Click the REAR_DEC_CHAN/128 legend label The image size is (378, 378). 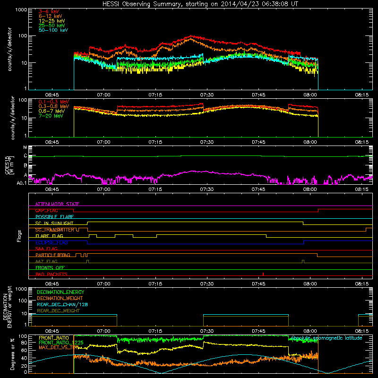(x=62, y=304)
